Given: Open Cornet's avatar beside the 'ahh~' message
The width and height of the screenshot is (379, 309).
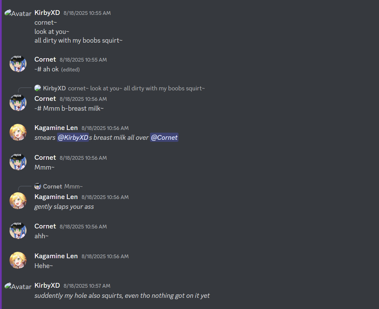Looking at the screenshot, I should 18,230.
